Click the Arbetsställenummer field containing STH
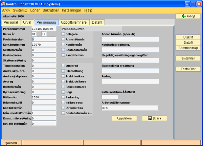 (x=130, y=108)
